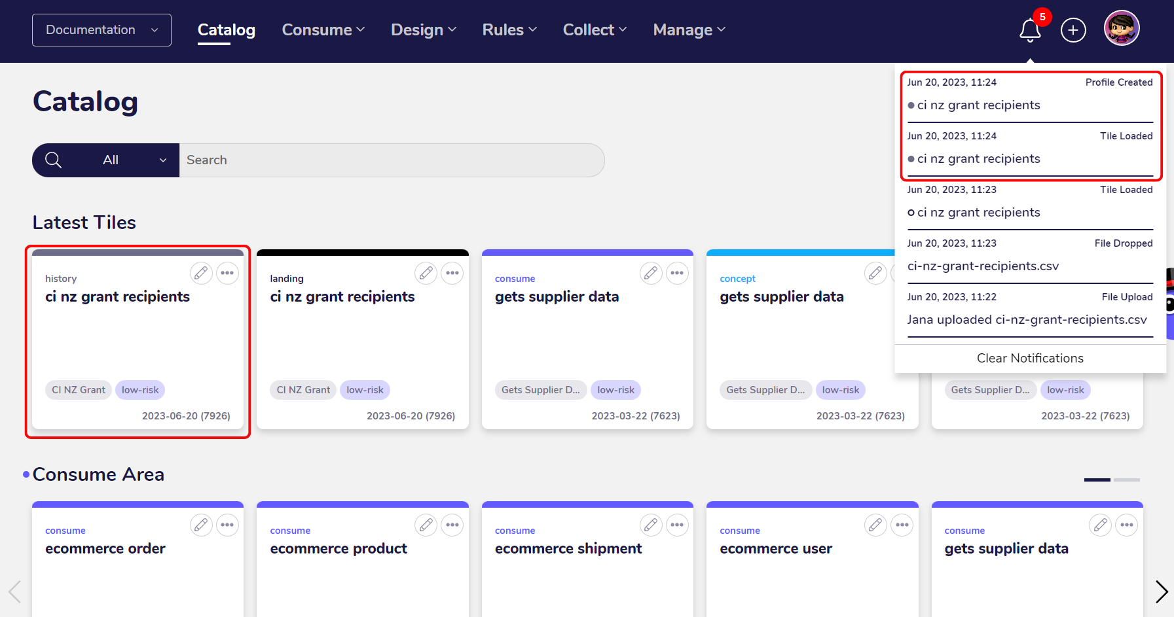The width and height of the screenshot is (1174, 617).
Task: Edit the ecommerce shipment tile
Action: pyautogui.click(x=651, y=525)
